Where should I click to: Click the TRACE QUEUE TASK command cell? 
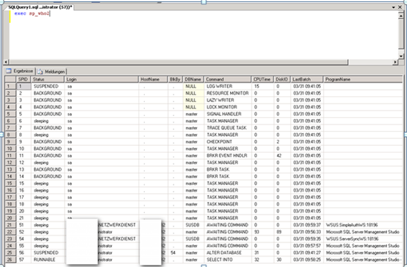[x=227, y=128]
